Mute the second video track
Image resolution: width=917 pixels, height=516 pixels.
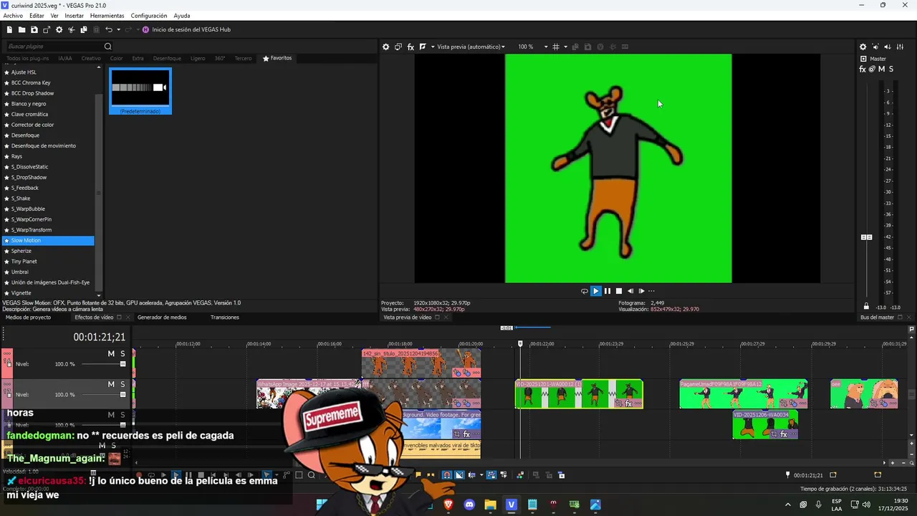pos(111,385)
